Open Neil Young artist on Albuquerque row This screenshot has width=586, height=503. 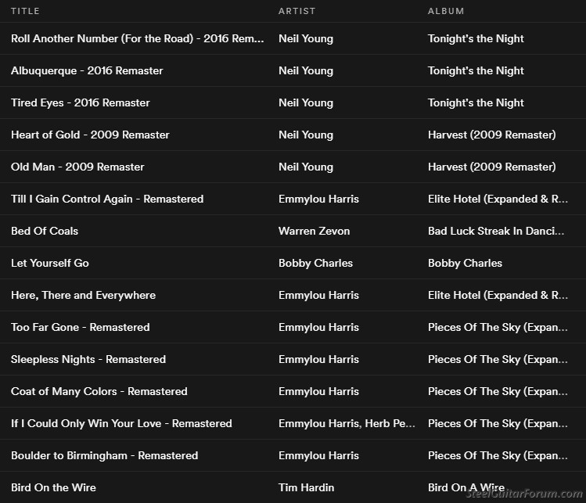tap(305, 70)
